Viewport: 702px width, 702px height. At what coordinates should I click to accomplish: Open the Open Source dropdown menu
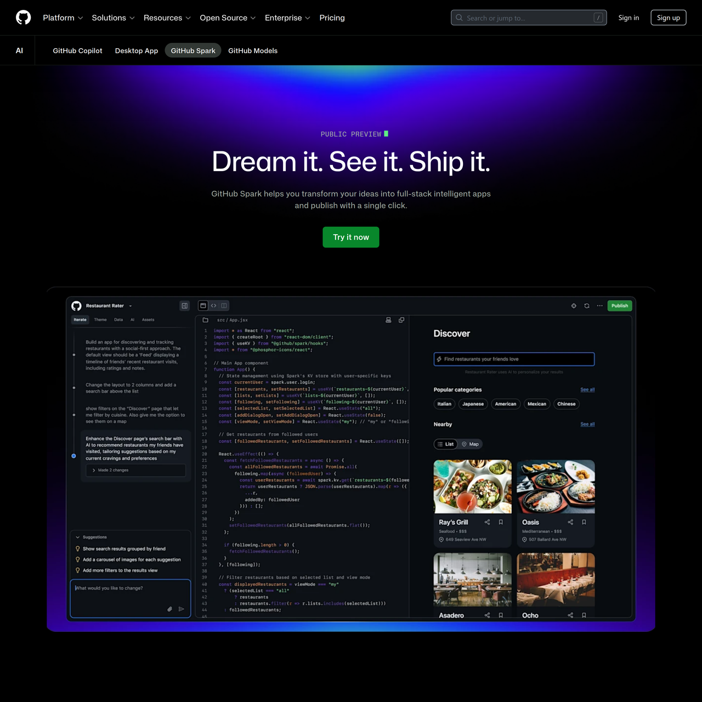228,18
